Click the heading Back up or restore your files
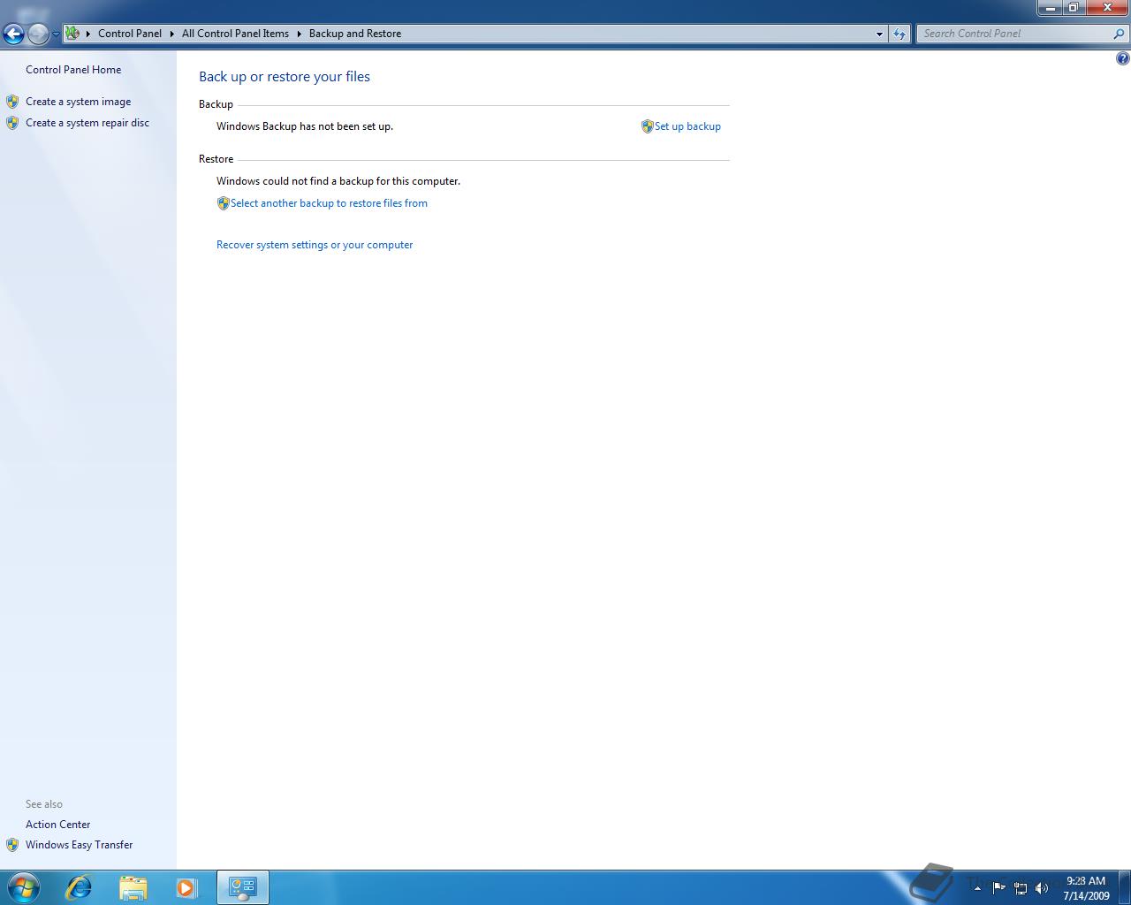Screen dimensions: 1131x905 coord(285,77)
